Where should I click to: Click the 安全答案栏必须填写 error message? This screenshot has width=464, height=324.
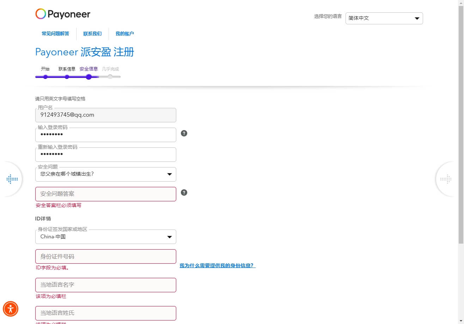(59, 205)
